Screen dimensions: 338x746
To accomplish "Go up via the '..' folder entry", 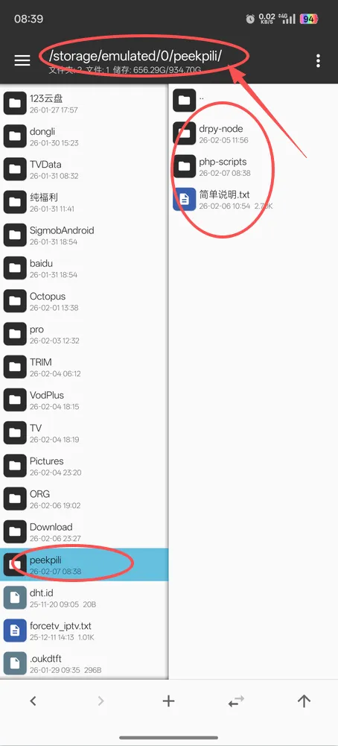I will point(253,100).
